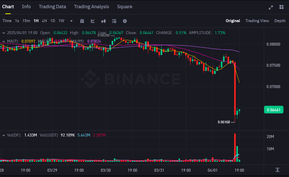Switch chart mode to Depth

(280, 21)
